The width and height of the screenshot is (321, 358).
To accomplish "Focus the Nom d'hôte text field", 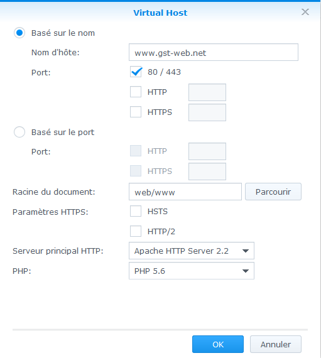I will click(214, 52).
